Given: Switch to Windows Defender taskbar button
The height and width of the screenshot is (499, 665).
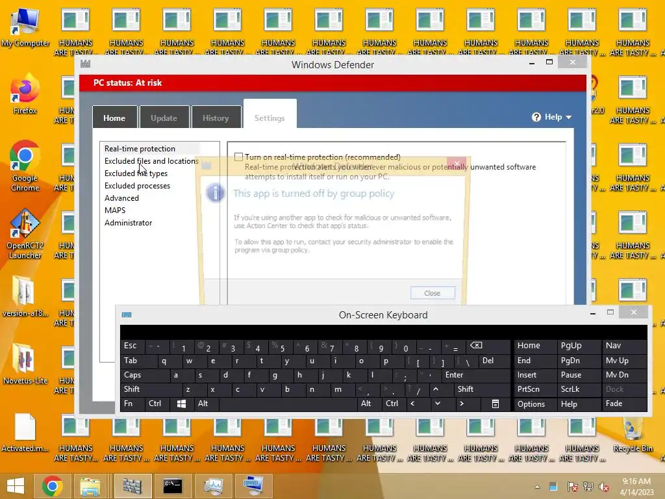Looking at the screenshot, I should tap(132, 486).
